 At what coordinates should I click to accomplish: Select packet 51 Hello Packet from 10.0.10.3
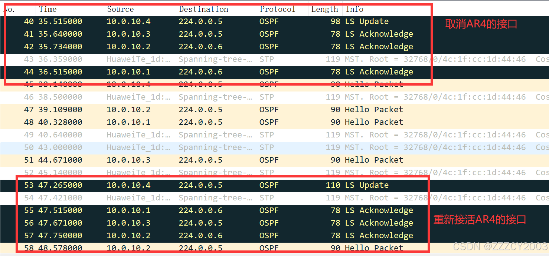(223, 160)
